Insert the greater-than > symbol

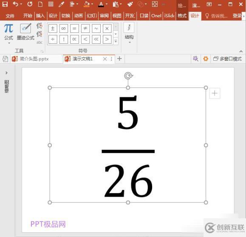(x=107, y=39)
